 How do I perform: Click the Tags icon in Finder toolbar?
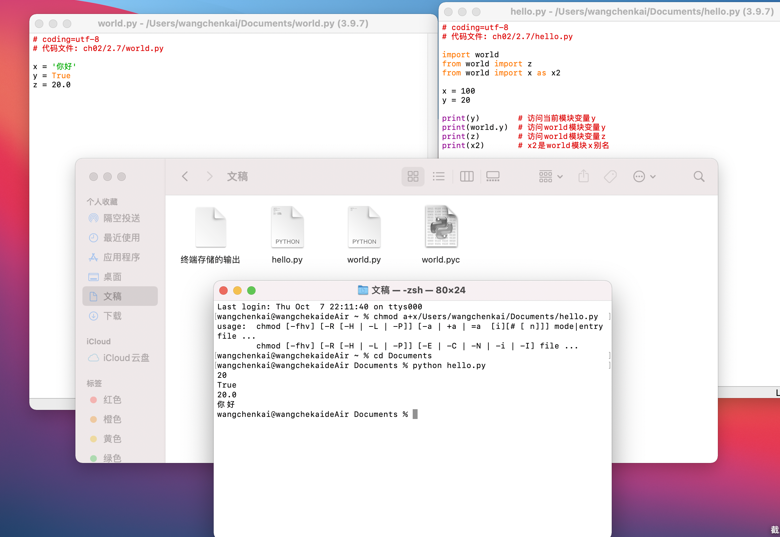610,176
